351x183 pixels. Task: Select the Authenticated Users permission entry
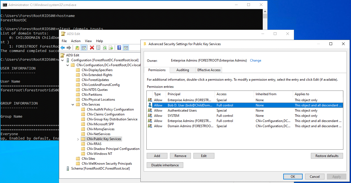tap(245, 110)
